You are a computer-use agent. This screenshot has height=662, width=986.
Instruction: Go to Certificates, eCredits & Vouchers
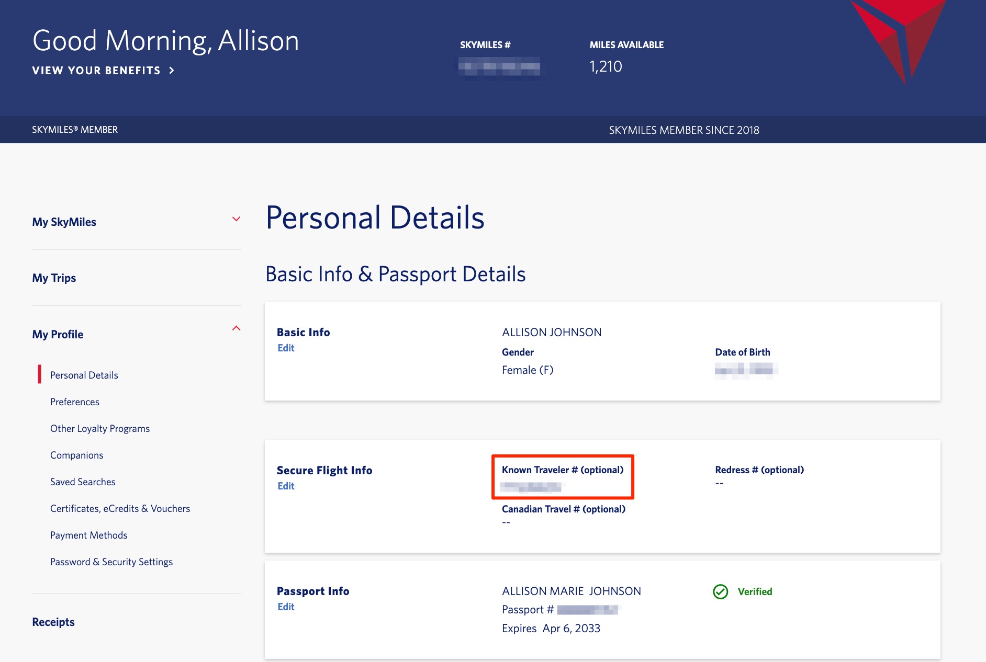(x=120, y=508)
